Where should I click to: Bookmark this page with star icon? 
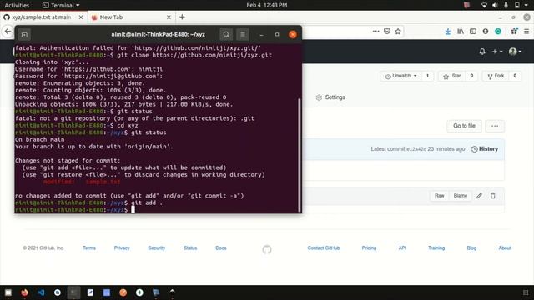398,32
